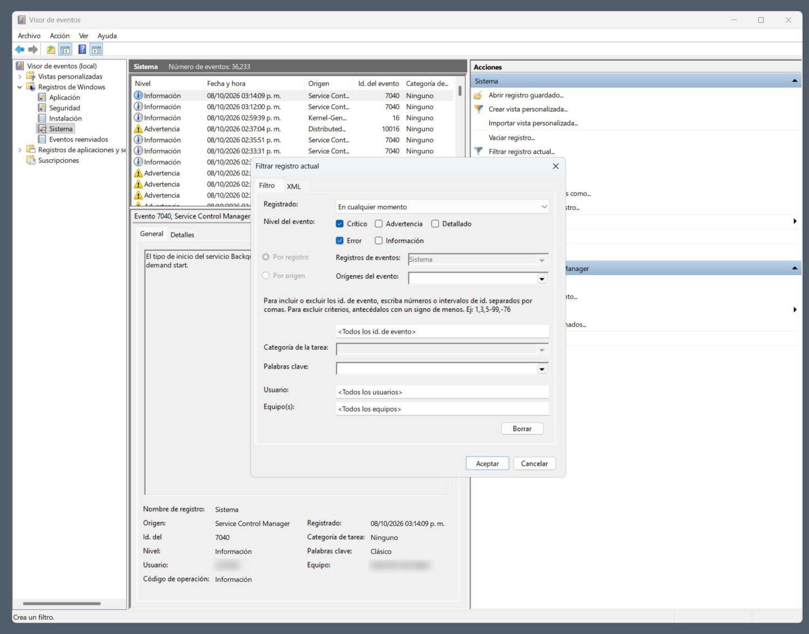809x634 pixels.
Task: Open the Ver menu
Action: coord(84,36)
